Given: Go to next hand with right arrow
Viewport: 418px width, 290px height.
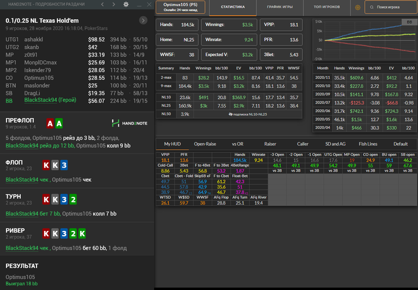Looking at the screenshot, I should [114, 4].
